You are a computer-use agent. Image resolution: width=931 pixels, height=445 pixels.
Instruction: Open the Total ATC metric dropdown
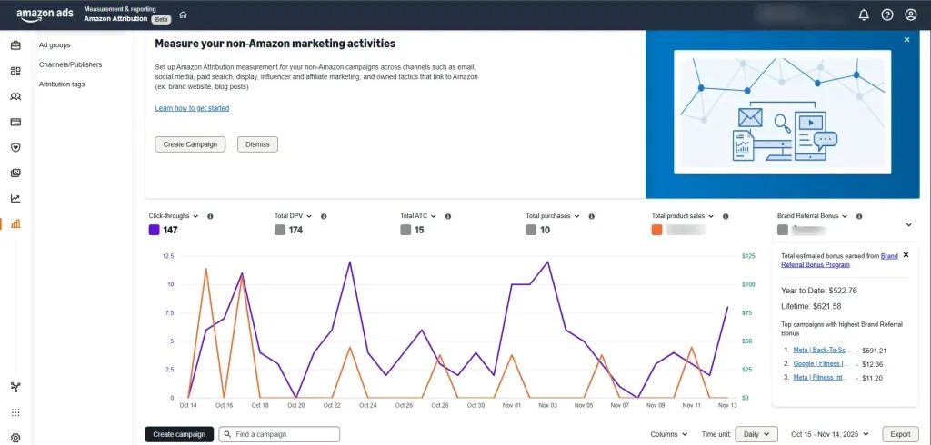click(x=418, y=216)
